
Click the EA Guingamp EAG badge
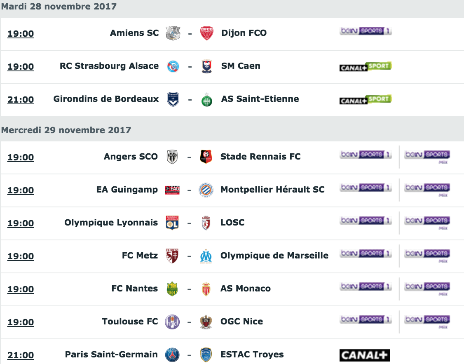point(172,190)
